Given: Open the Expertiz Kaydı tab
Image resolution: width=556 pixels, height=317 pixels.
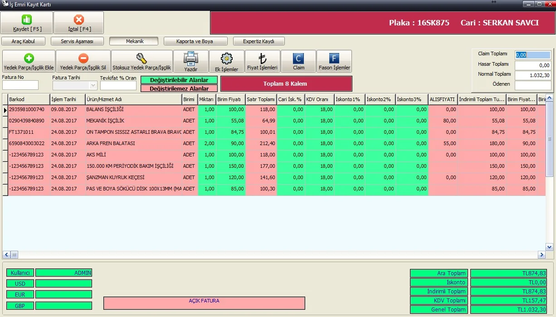Looking at the screenshot, I should [258, 41].
